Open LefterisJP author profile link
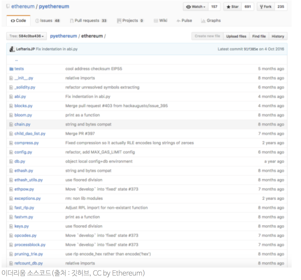This screenshot has height=280, width=301. 25,49
